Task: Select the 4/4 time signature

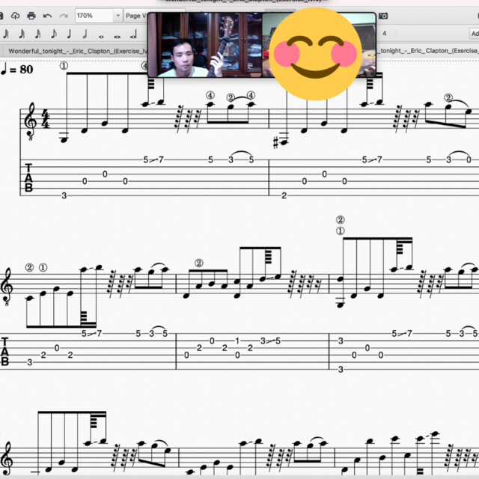Action: (x=45, y=120)
